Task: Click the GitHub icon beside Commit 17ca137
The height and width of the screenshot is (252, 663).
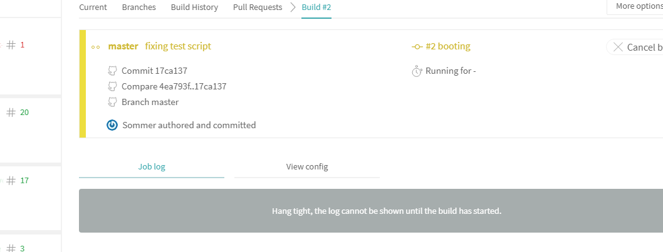Action: pos(113,71)
